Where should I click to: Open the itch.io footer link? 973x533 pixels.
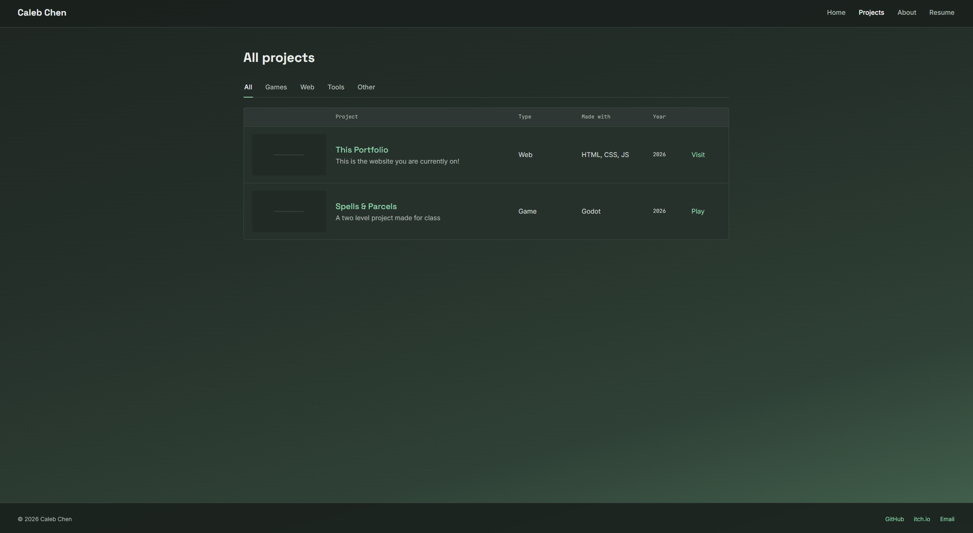pos(922,519)
